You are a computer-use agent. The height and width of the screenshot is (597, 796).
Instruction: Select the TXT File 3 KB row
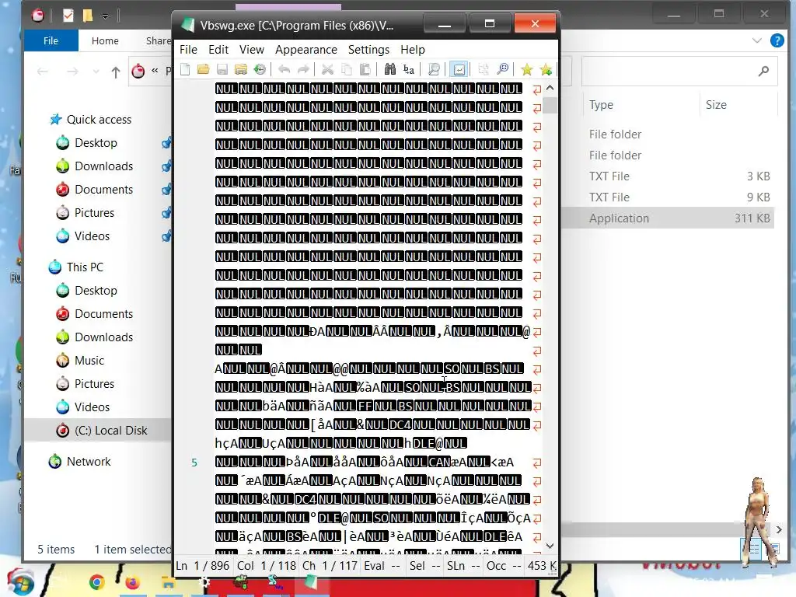pos(668,176)
